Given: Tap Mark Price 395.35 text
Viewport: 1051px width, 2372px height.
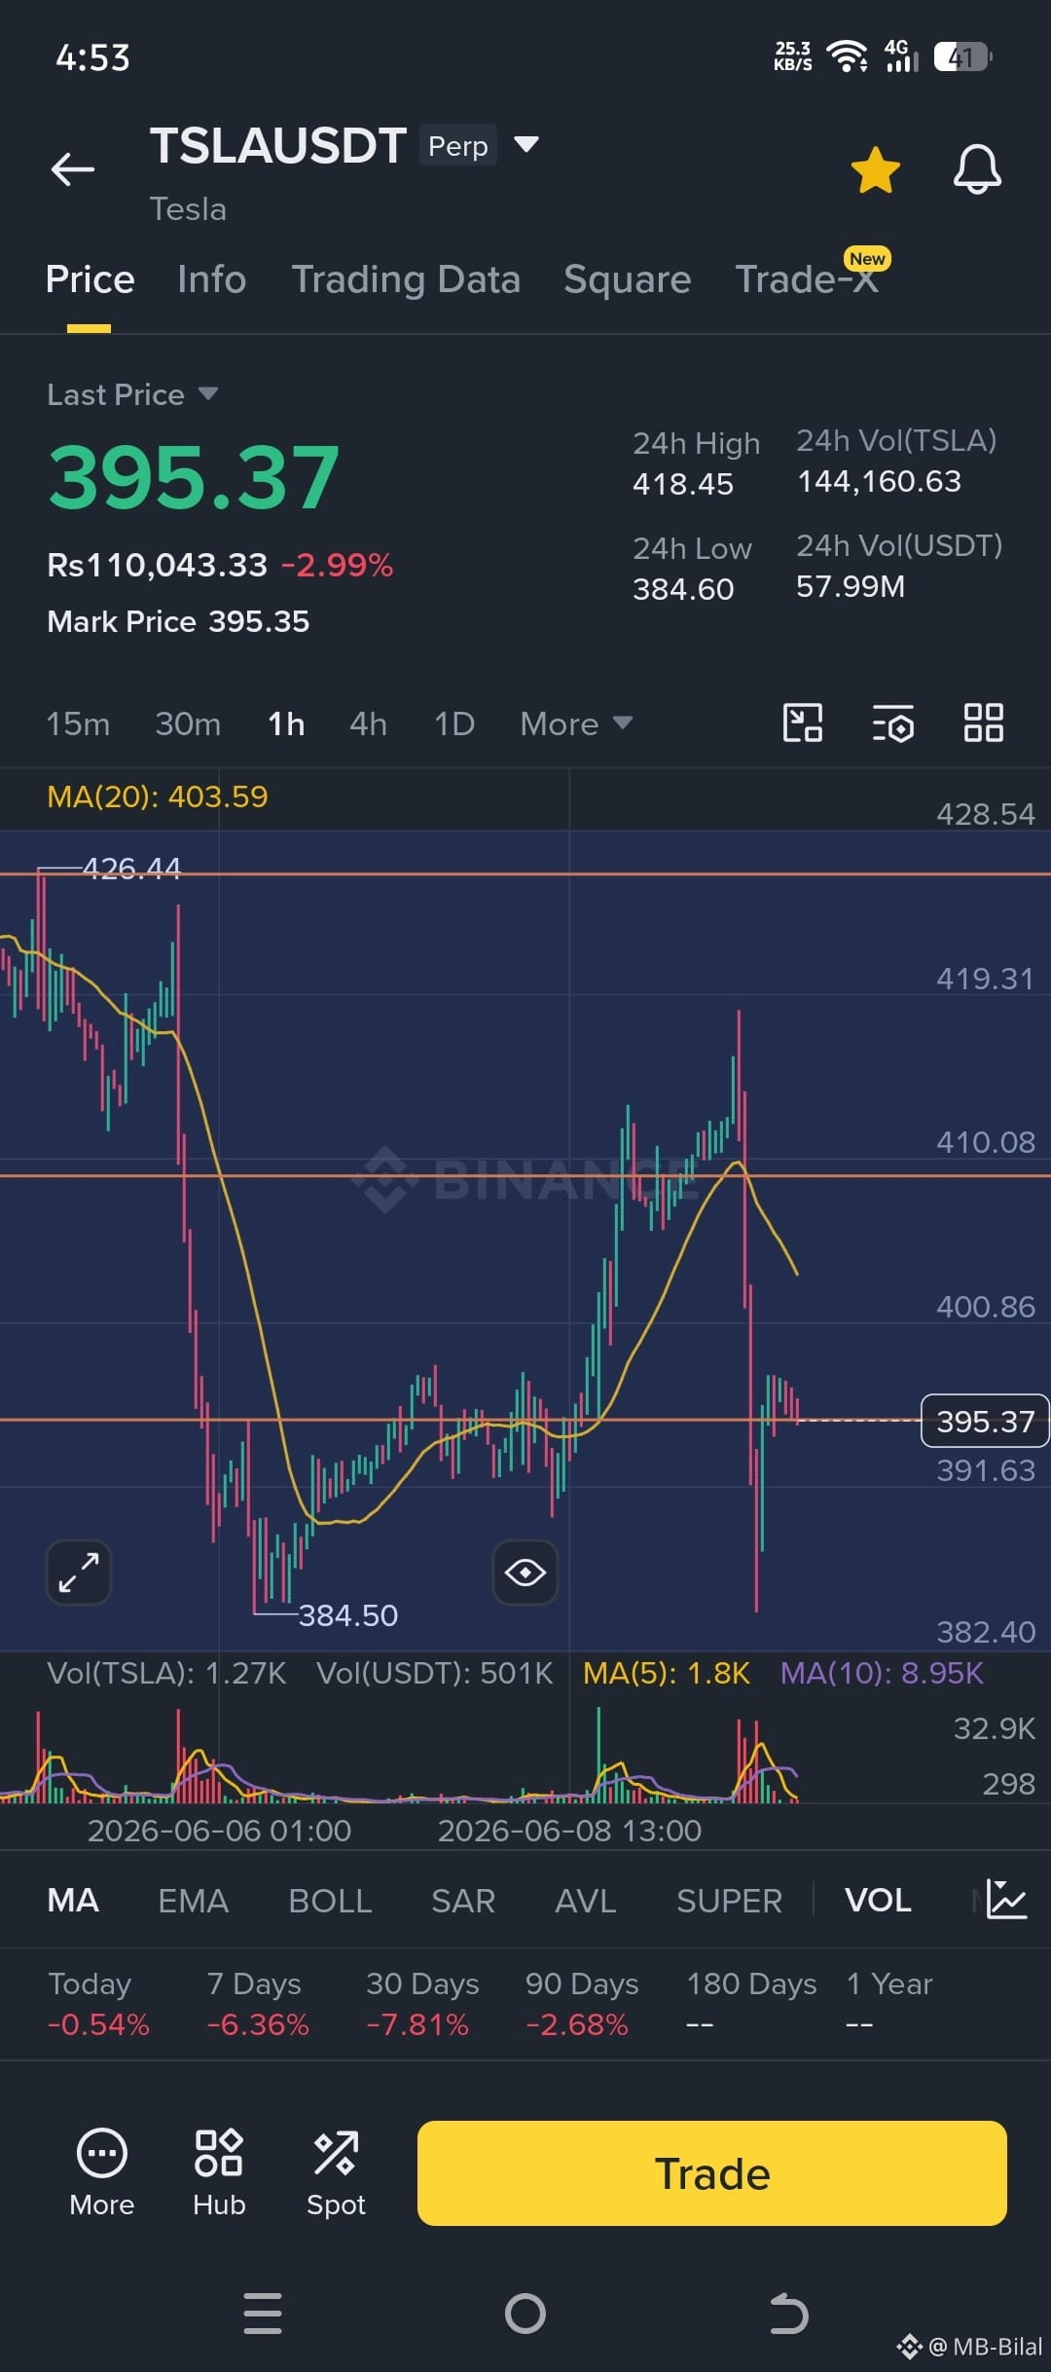Looking at the screenshot, I should click(x=178, y=621).
